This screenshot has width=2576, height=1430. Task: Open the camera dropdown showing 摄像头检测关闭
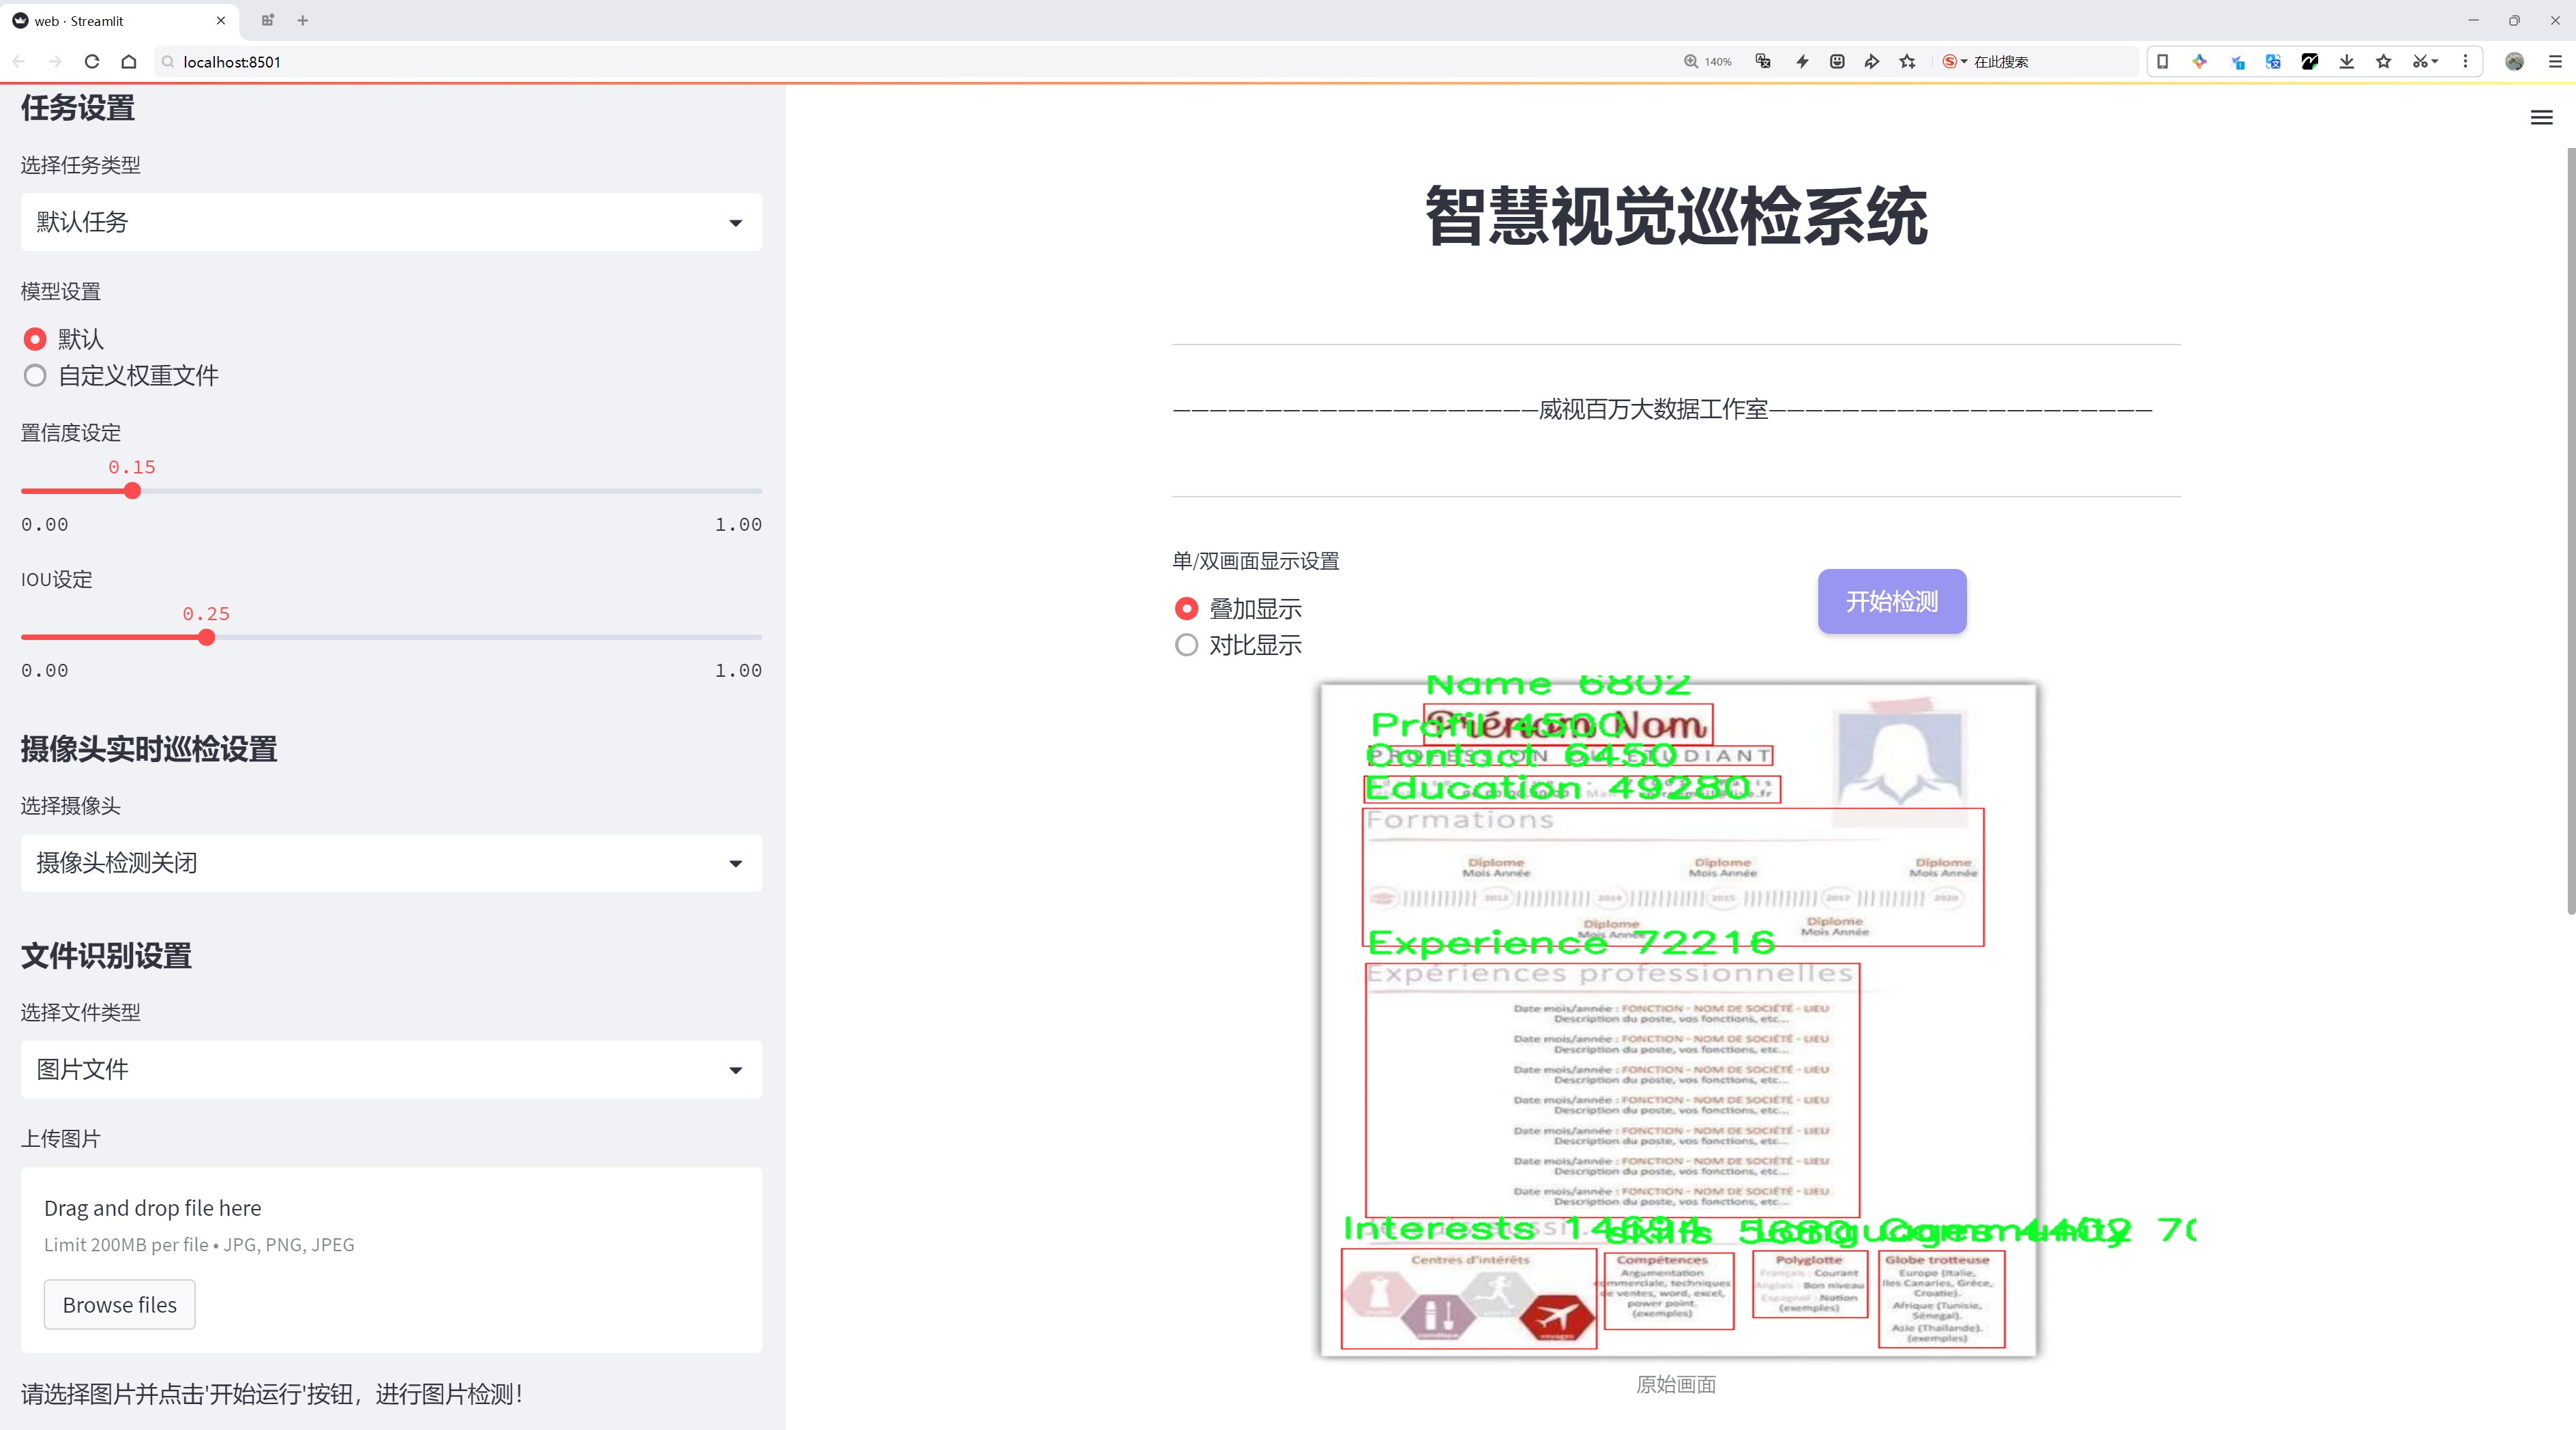tap(391, 863)
